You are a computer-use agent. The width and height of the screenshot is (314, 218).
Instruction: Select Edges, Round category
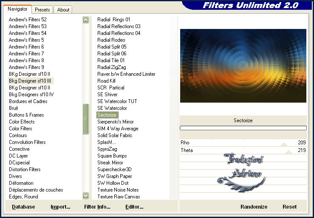23,197
